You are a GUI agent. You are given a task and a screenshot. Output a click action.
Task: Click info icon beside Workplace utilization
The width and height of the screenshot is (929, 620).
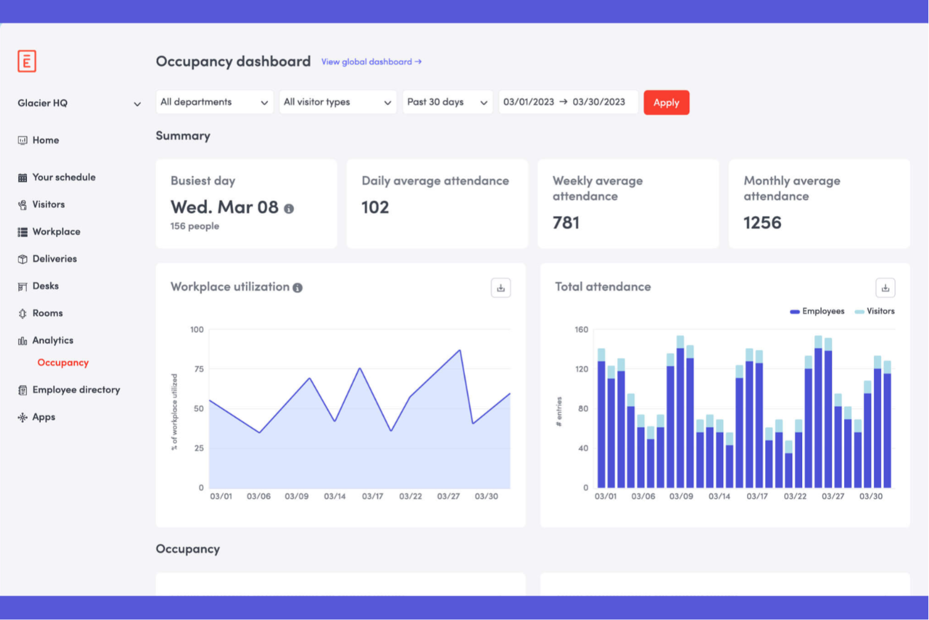(x=298, y=288)
